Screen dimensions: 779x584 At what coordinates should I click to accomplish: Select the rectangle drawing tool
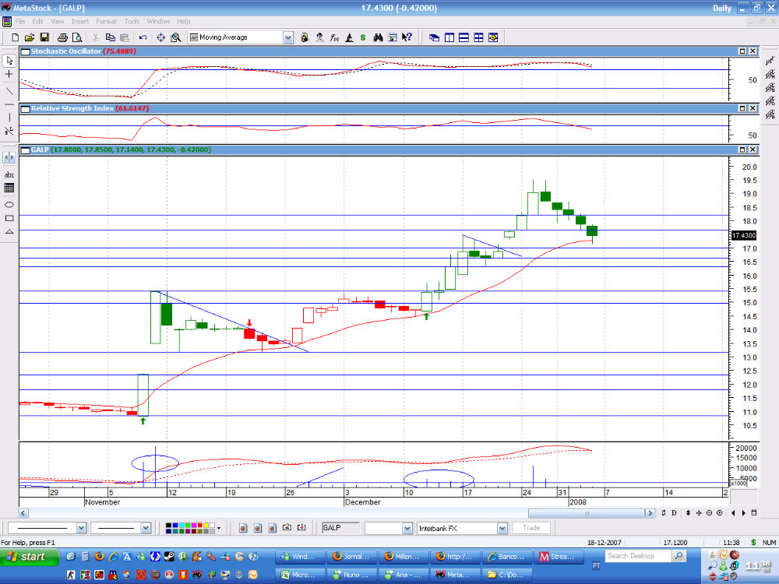click(x=9, y=218)
